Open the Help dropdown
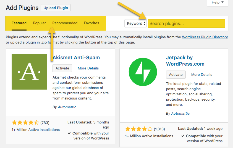The image size is (233, 148). coord(218,2)
